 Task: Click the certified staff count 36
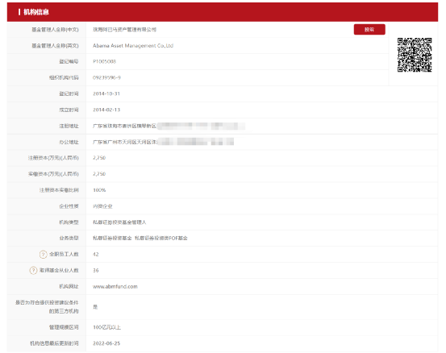click(95, 270)
